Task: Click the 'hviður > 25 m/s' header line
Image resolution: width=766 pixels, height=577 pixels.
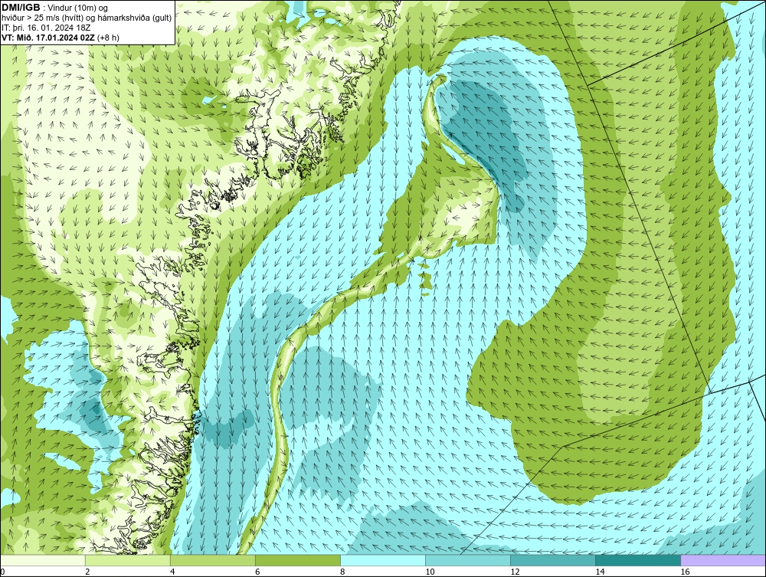Action: click(x=86, y=18)
